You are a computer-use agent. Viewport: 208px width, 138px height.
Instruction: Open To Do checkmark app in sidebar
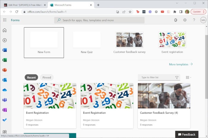[x=5, y=120]
